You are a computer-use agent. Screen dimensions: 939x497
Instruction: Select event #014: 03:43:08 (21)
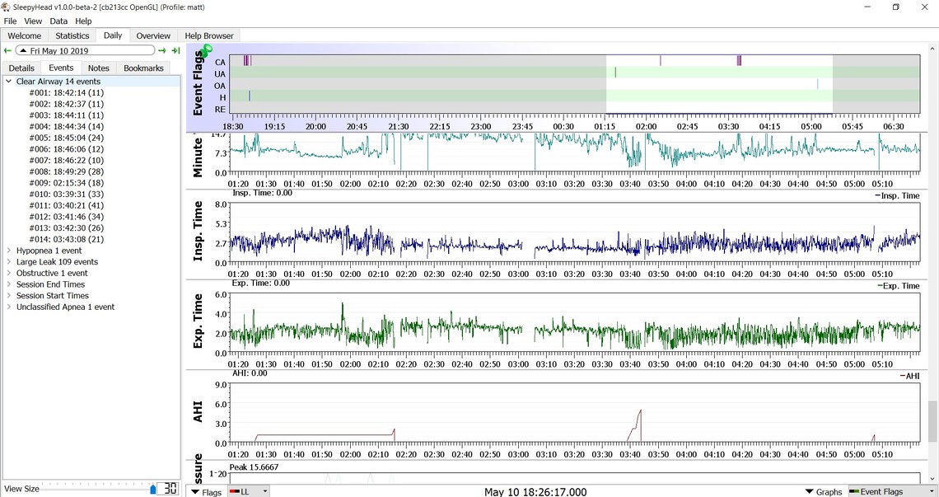[x=67, y=239]
